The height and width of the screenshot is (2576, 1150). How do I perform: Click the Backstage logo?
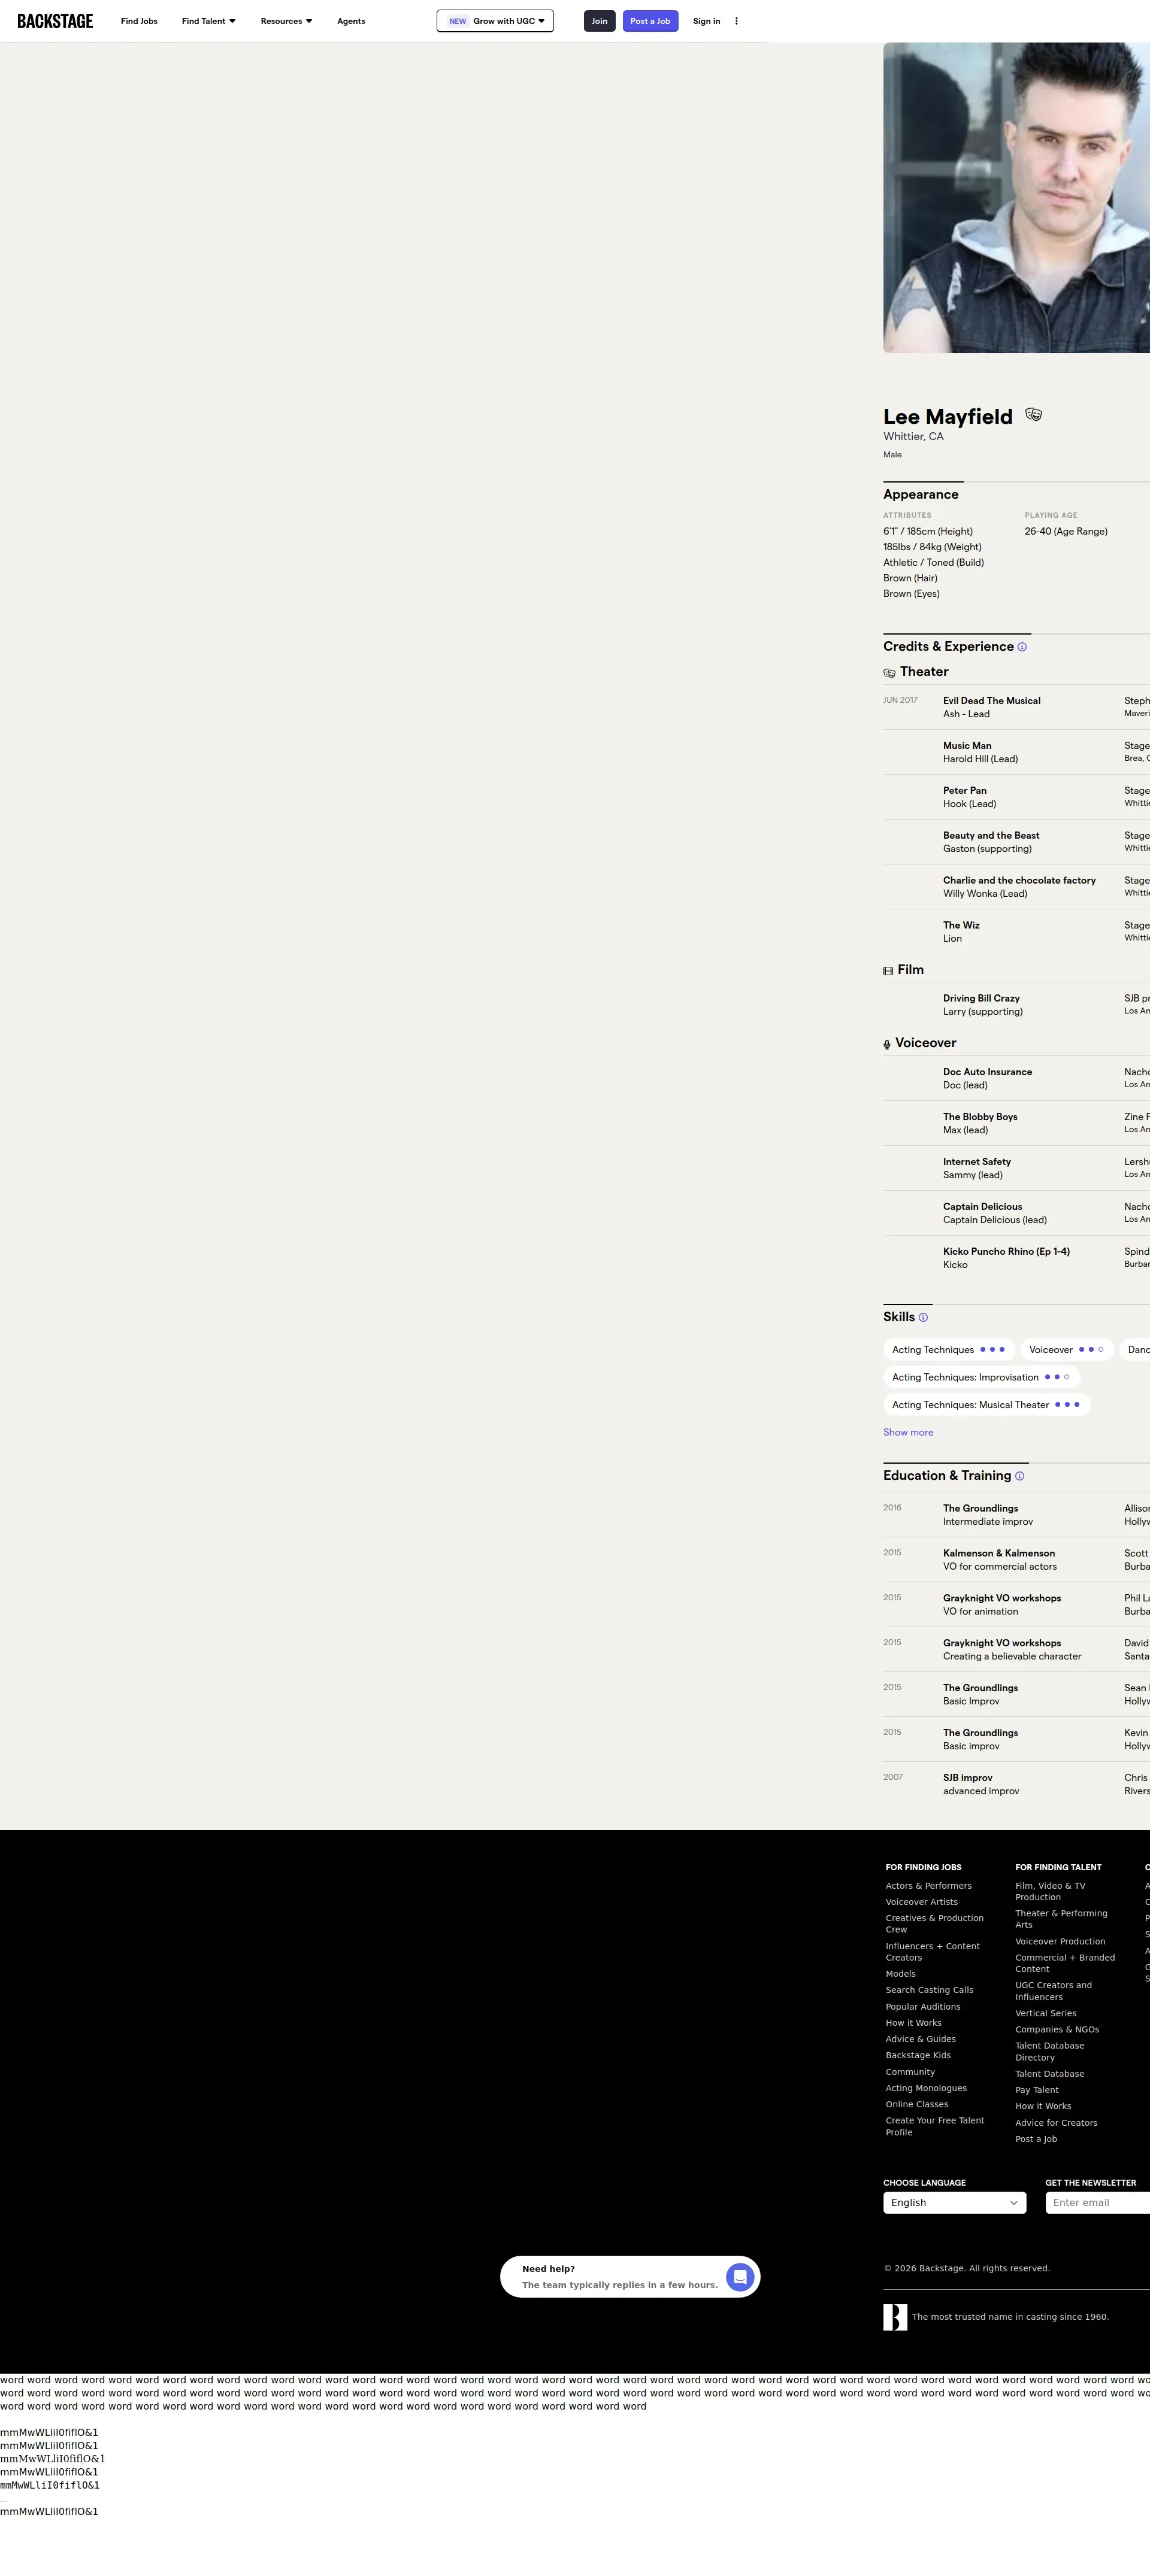[x=55, y=21]
